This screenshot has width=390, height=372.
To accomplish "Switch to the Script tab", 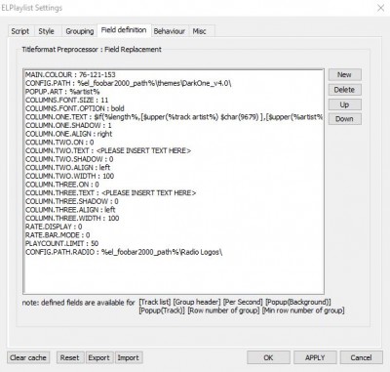I will [20, 31].
